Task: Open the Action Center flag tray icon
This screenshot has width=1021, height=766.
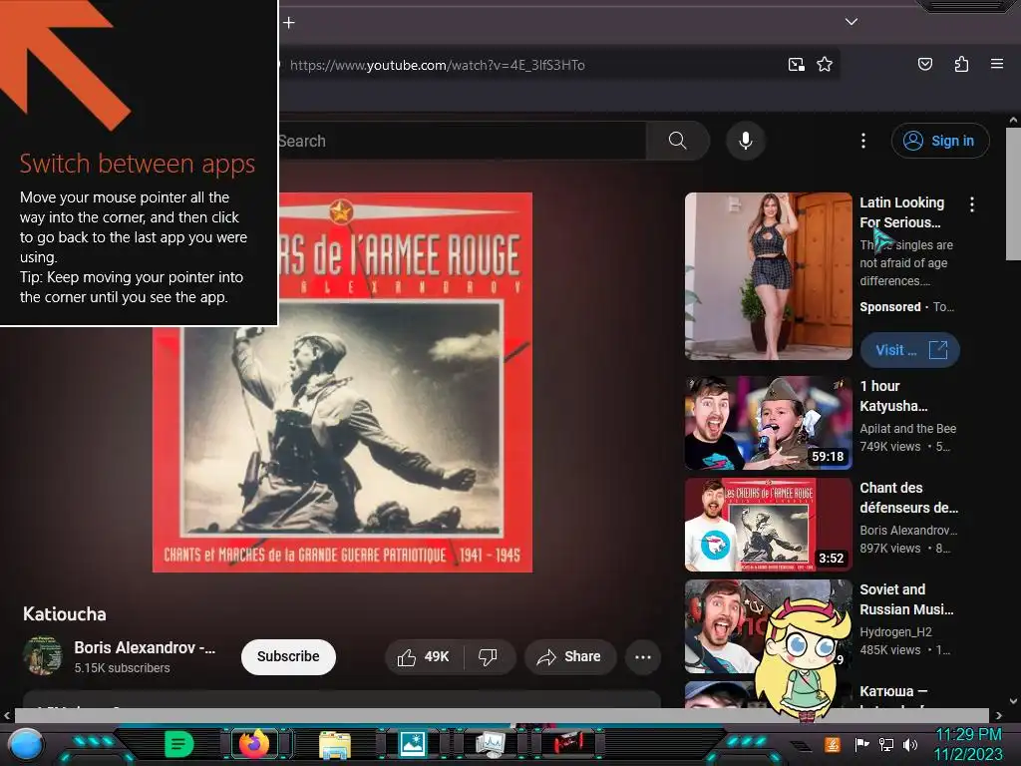Action: tap(861, 744)
